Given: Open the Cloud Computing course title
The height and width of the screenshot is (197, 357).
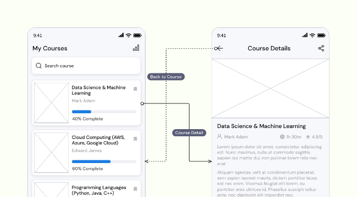Looking at the screenshot, I should [98, 140].
